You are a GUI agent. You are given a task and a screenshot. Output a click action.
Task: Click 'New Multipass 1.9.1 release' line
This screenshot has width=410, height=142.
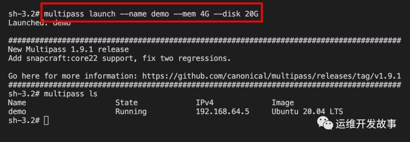tap(68, 49)
